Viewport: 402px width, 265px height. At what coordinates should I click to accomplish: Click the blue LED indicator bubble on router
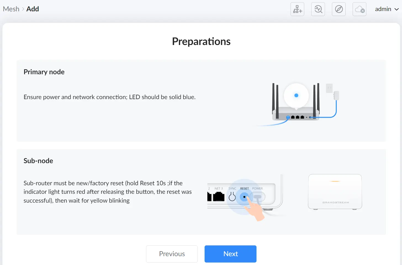pos(296,96)
